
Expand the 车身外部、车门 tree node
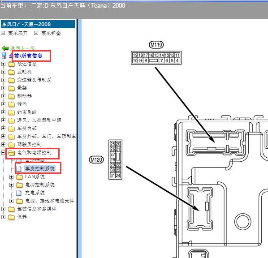[3, 136]
